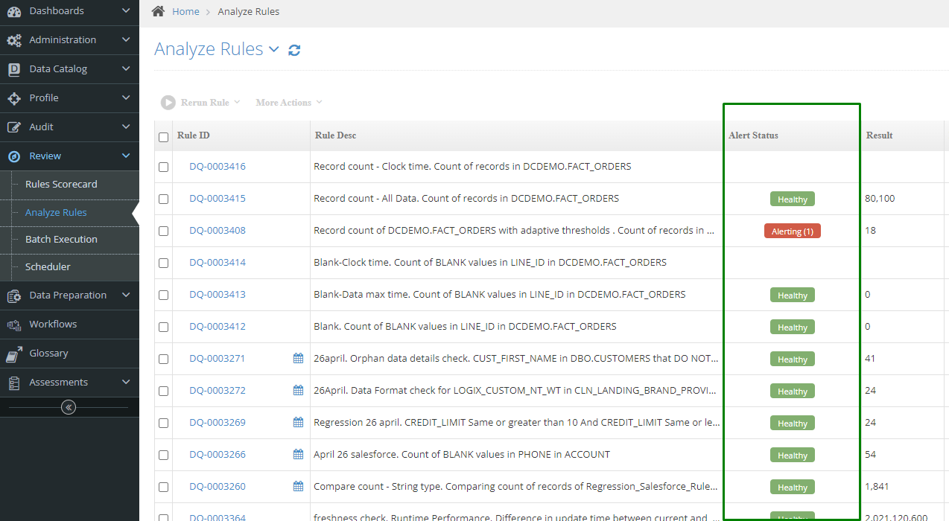Open the Analyze Rules title dropdown arrow
Viewport: 949px width, 521px height.
click(x=273, y=50)
